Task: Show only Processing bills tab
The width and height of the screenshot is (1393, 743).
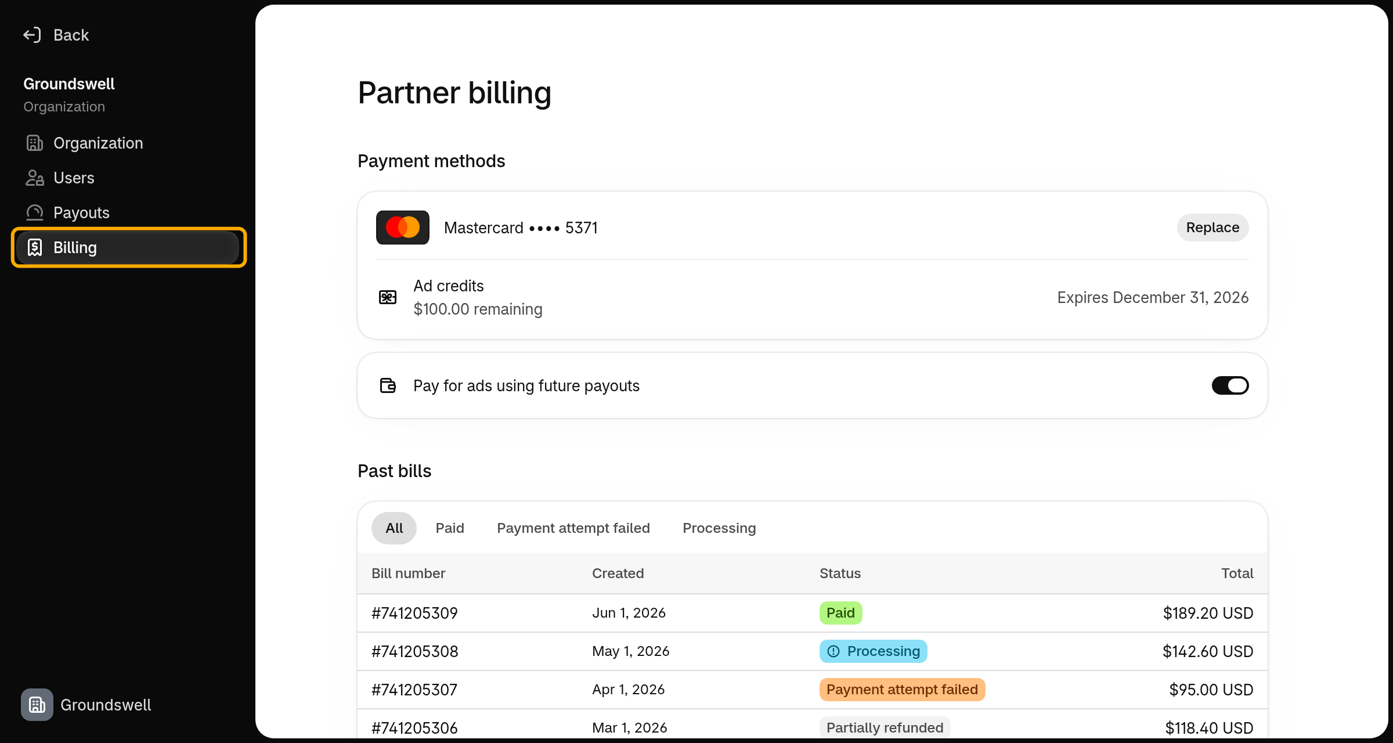Action: [719, 528]
